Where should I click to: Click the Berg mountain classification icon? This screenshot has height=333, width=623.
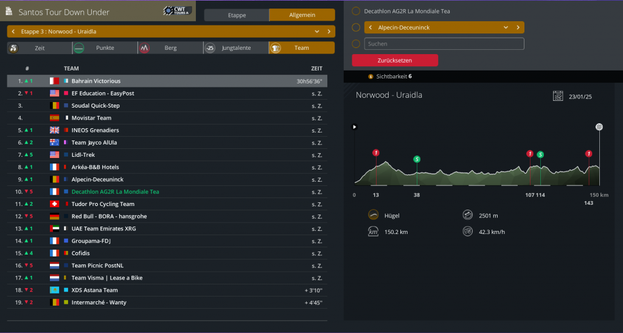click(x=144, y=48)
